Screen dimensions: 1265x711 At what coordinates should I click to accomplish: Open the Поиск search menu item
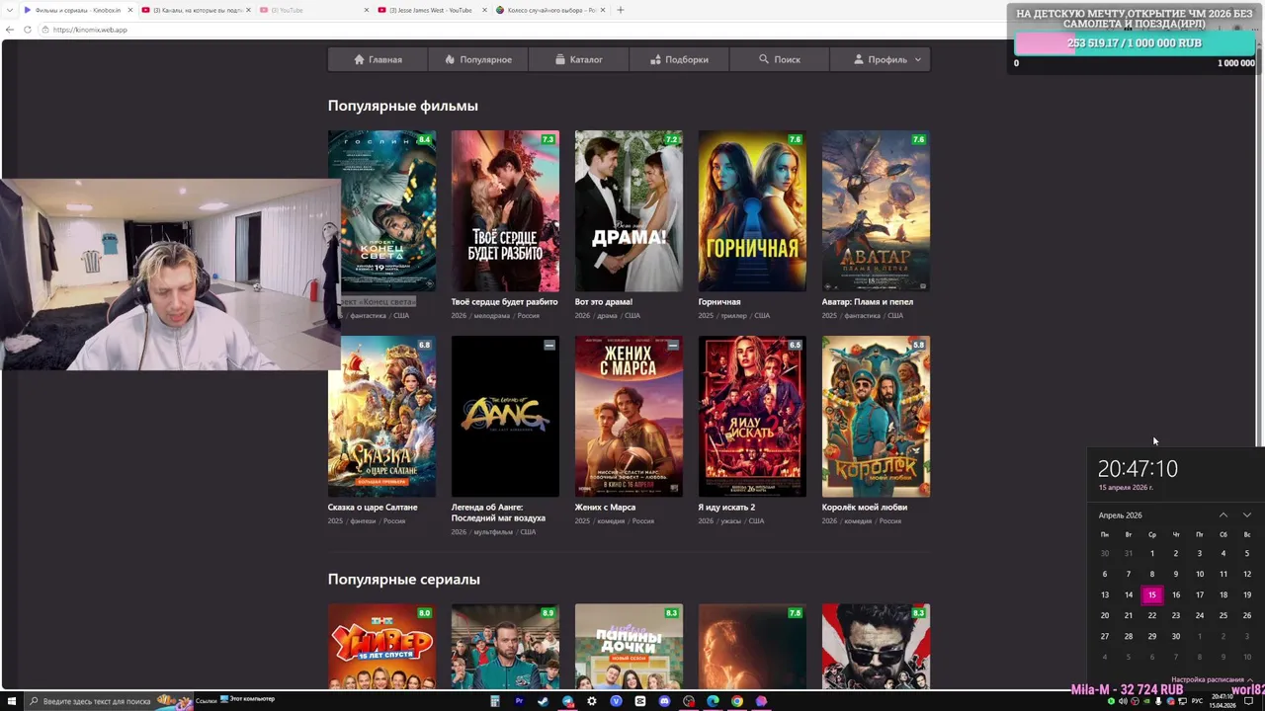pos(779,59)
